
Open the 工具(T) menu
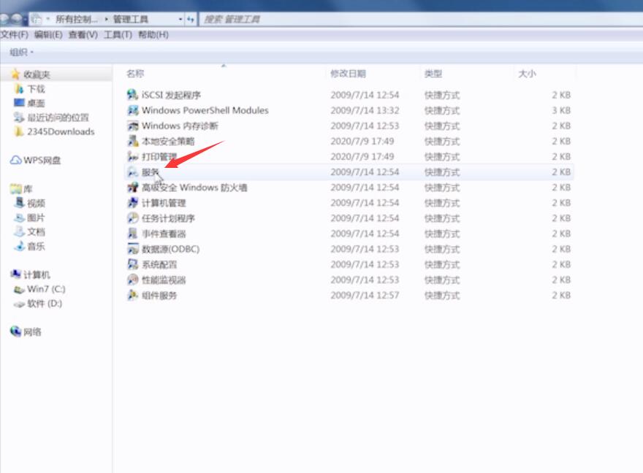[118, 35]
